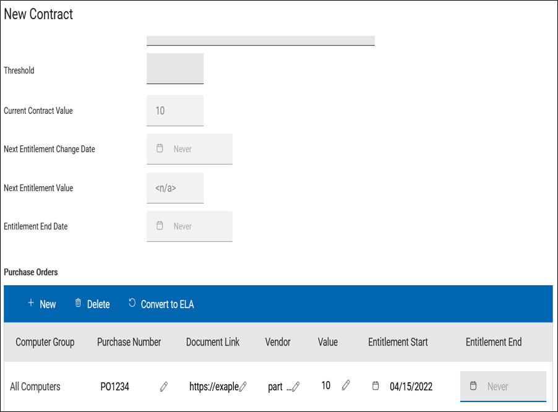Click Purchase Number column header
Viewport: 558px width, 412px height.
tap(129, 342)
